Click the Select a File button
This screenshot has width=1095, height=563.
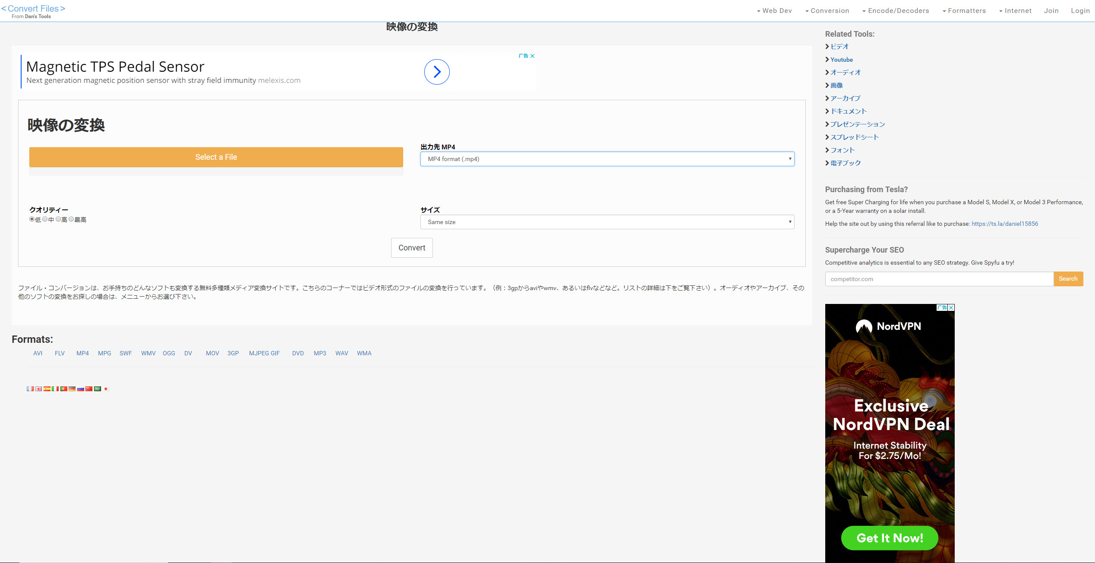(x=215, y=157)
